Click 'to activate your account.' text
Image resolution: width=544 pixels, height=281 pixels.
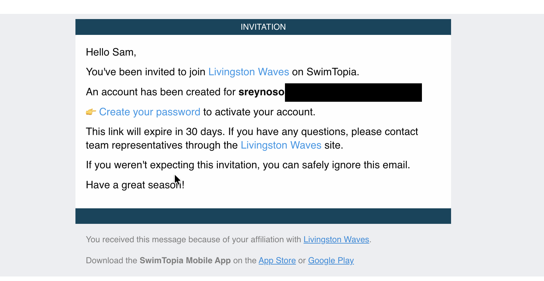click(x=259, y=112)
